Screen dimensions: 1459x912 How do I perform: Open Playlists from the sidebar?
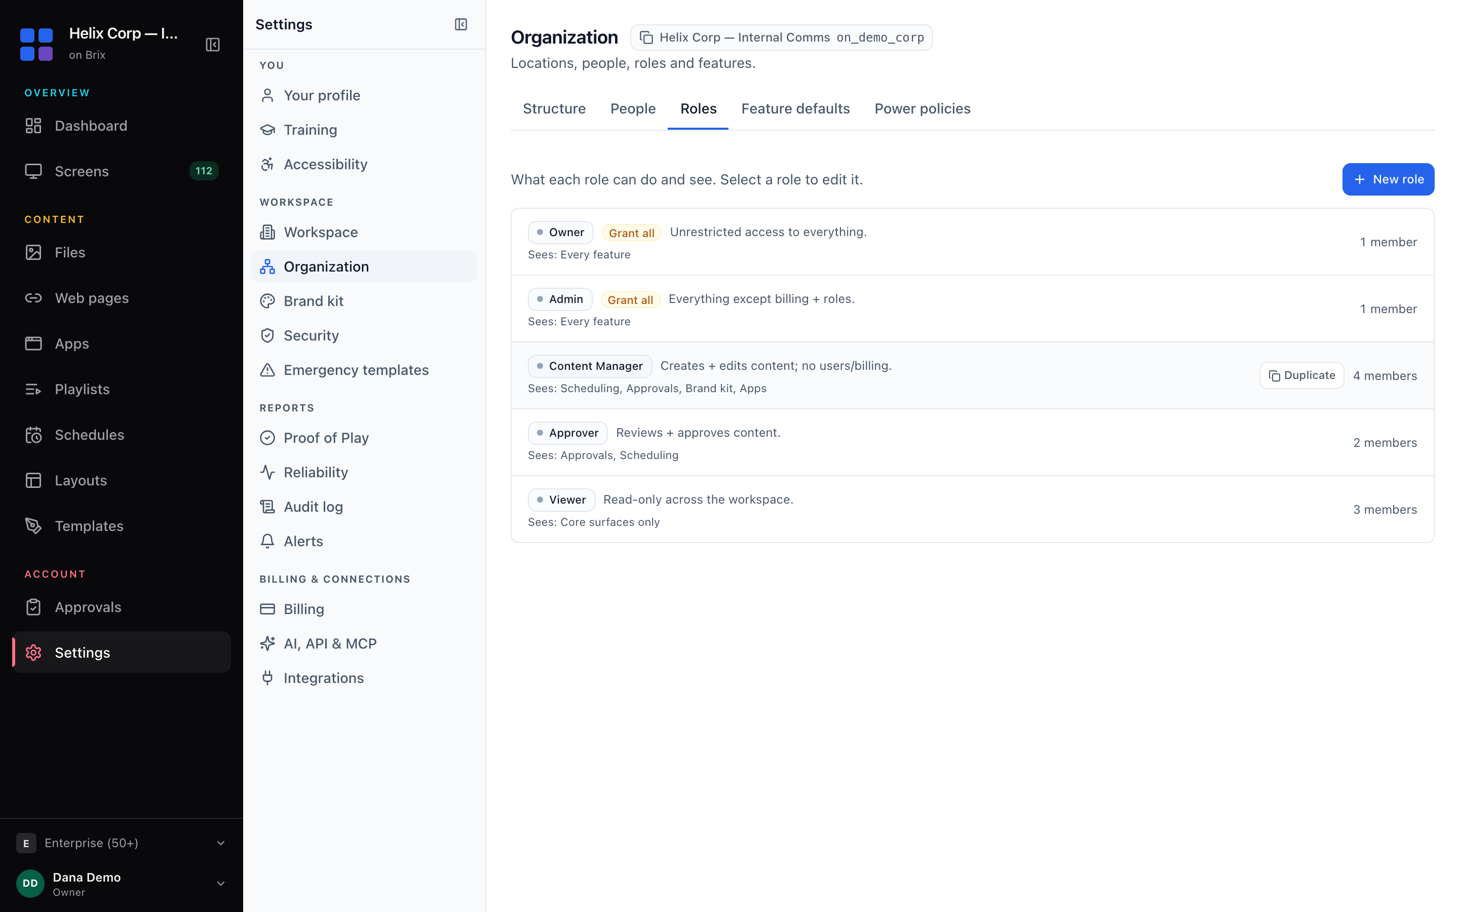(121, 389)
